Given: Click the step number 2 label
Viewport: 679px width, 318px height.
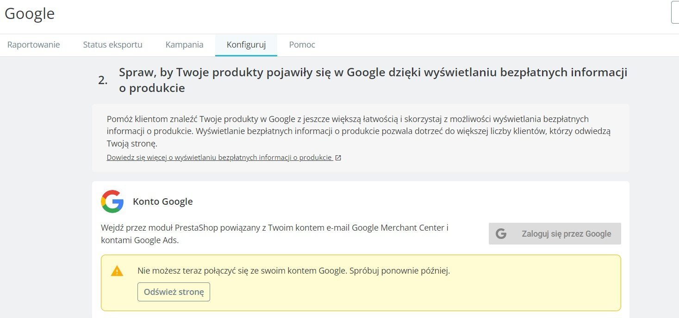Looking at the screenshot, I should [103, 80].
